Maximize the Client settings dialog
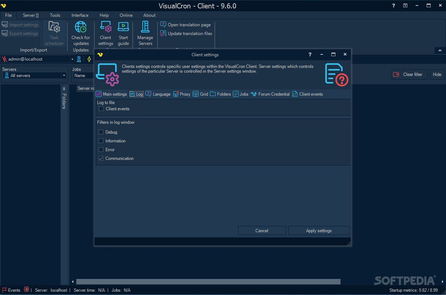The width and height of the screenshot is (446, 295). [333, 54]
